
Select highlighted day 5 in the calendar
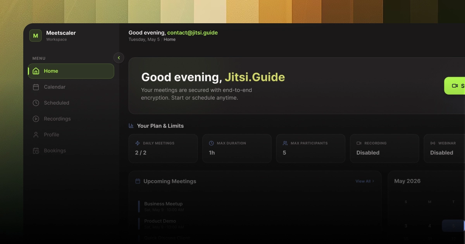[x=453, y=226]
